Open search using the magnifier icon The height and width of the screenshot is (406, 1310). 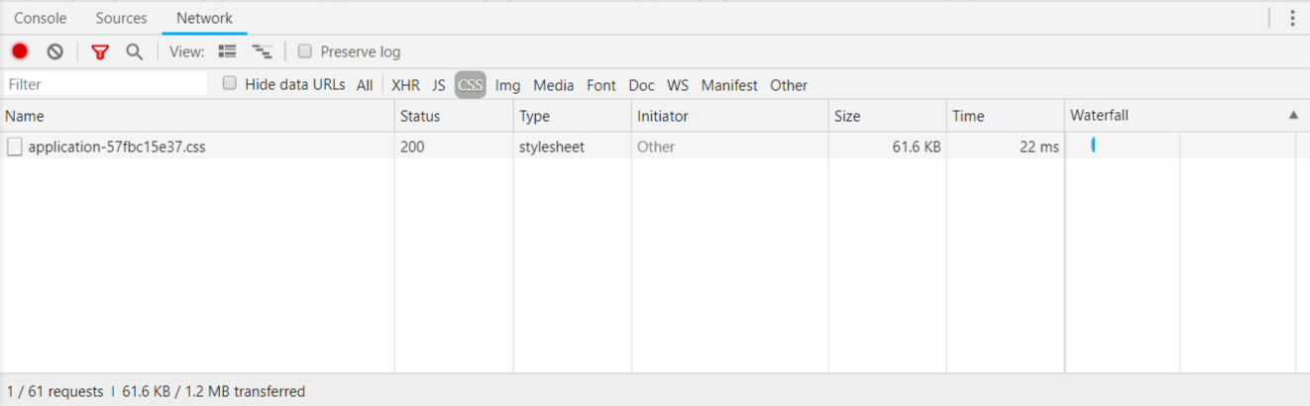(135, 51)
